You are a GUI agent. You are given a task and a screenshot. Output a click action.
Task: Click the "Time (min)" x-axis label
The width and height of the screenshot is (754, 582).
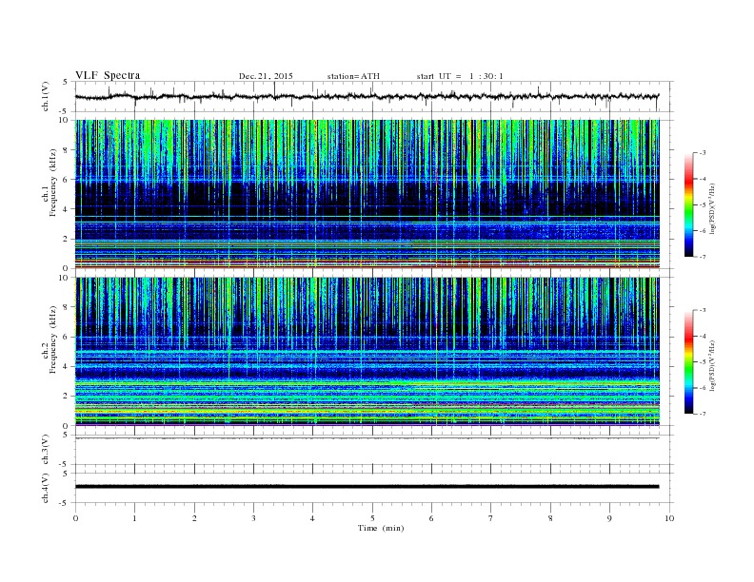[381, 528]
